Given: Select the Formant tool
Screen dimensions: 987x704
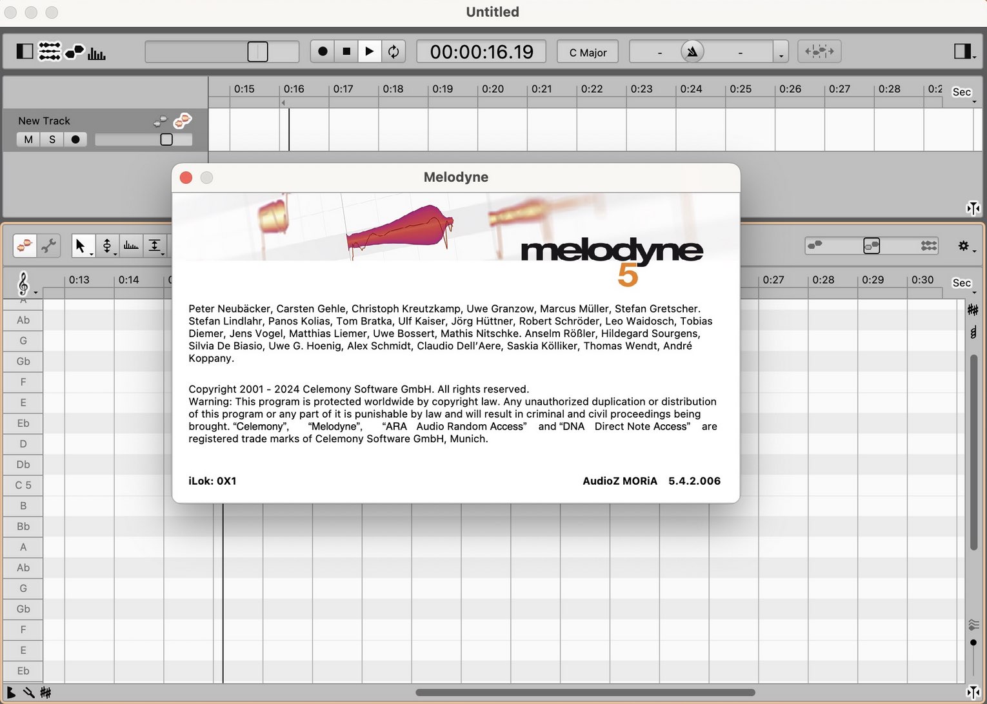Looking at the screenshot, I should 131,246.
